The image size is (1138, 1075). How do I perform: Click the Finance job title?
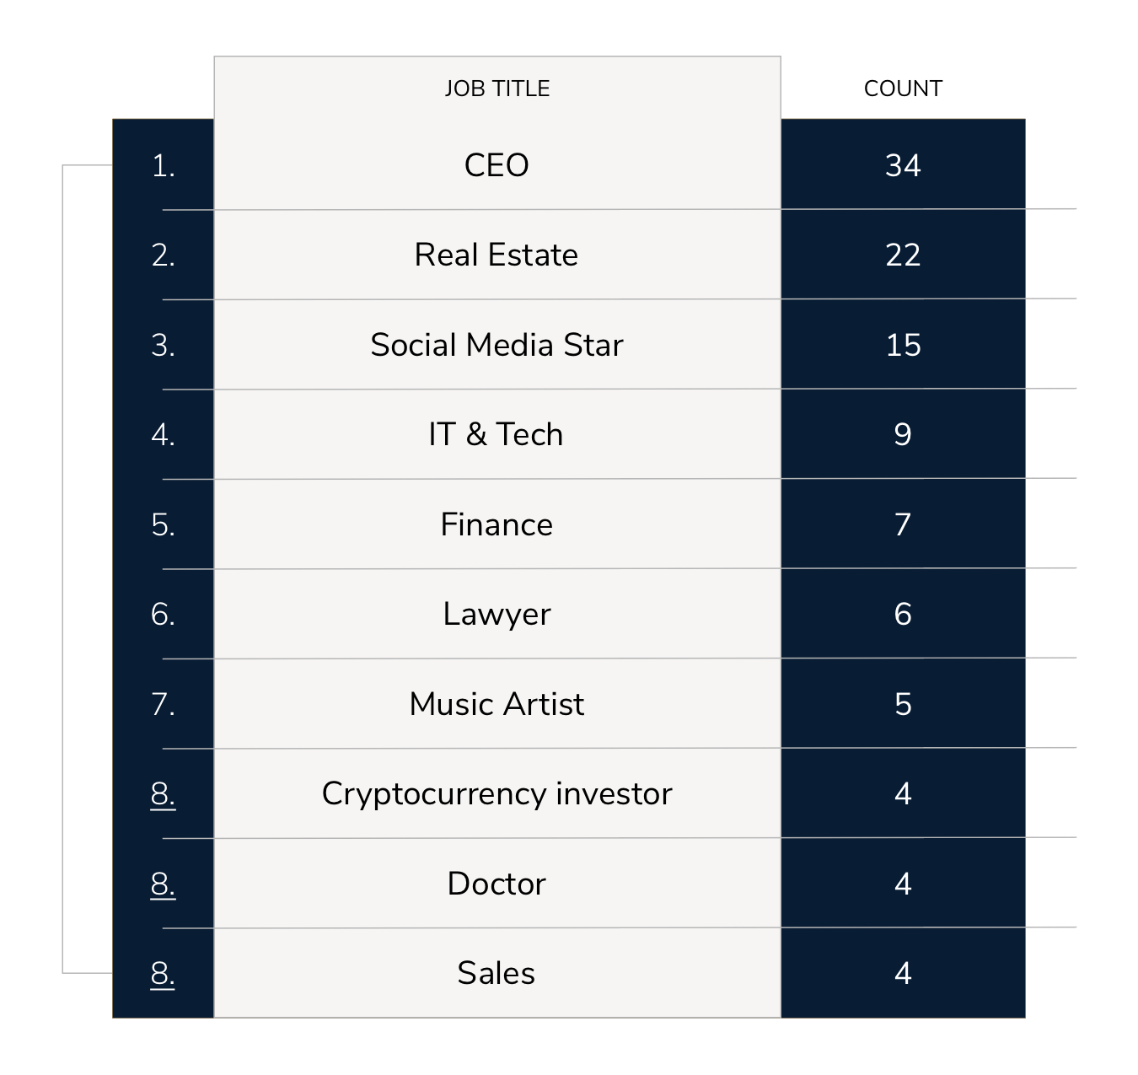click(x=497, y=524)
